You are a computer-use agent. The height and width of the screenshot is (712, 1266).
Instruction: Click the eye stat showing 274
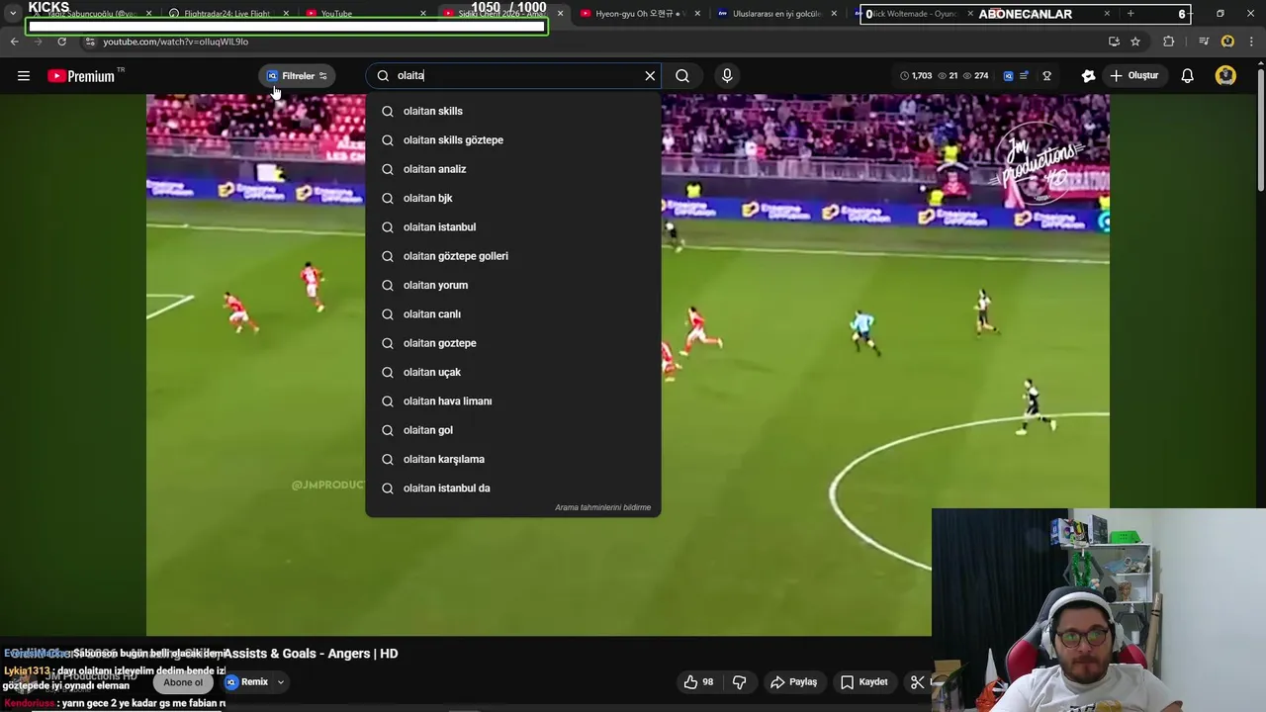pyautogui.click(x=975, y=76)
